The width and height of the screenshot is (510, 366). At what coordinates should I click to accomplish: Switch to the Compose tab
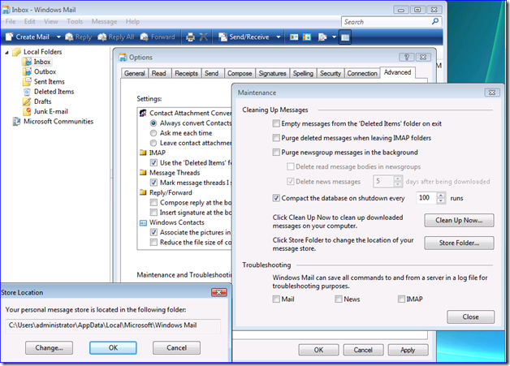pyautogui.click(x=240, y=74)
